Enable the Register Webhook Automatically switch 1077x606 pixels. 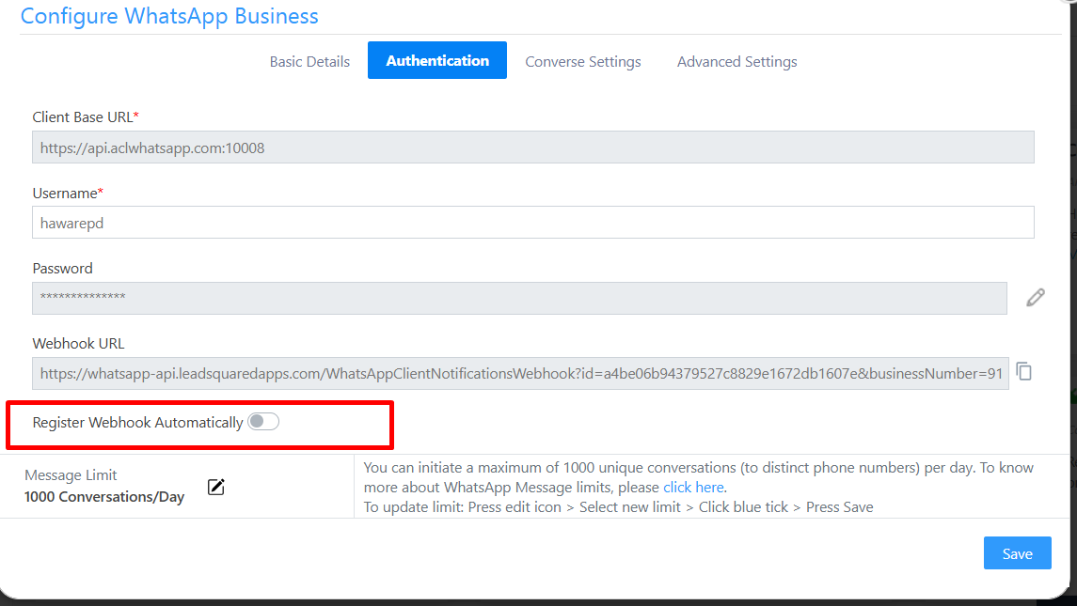(x=263, y=423)
